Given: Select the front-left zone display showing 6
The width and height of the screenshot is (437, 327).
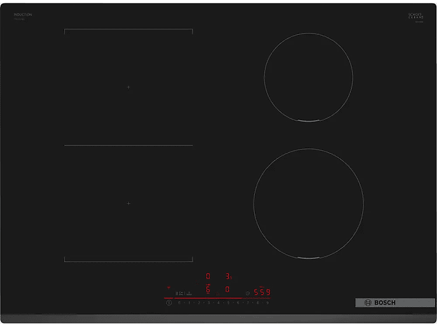Looking at the screenshot, I should click(208, 290).
